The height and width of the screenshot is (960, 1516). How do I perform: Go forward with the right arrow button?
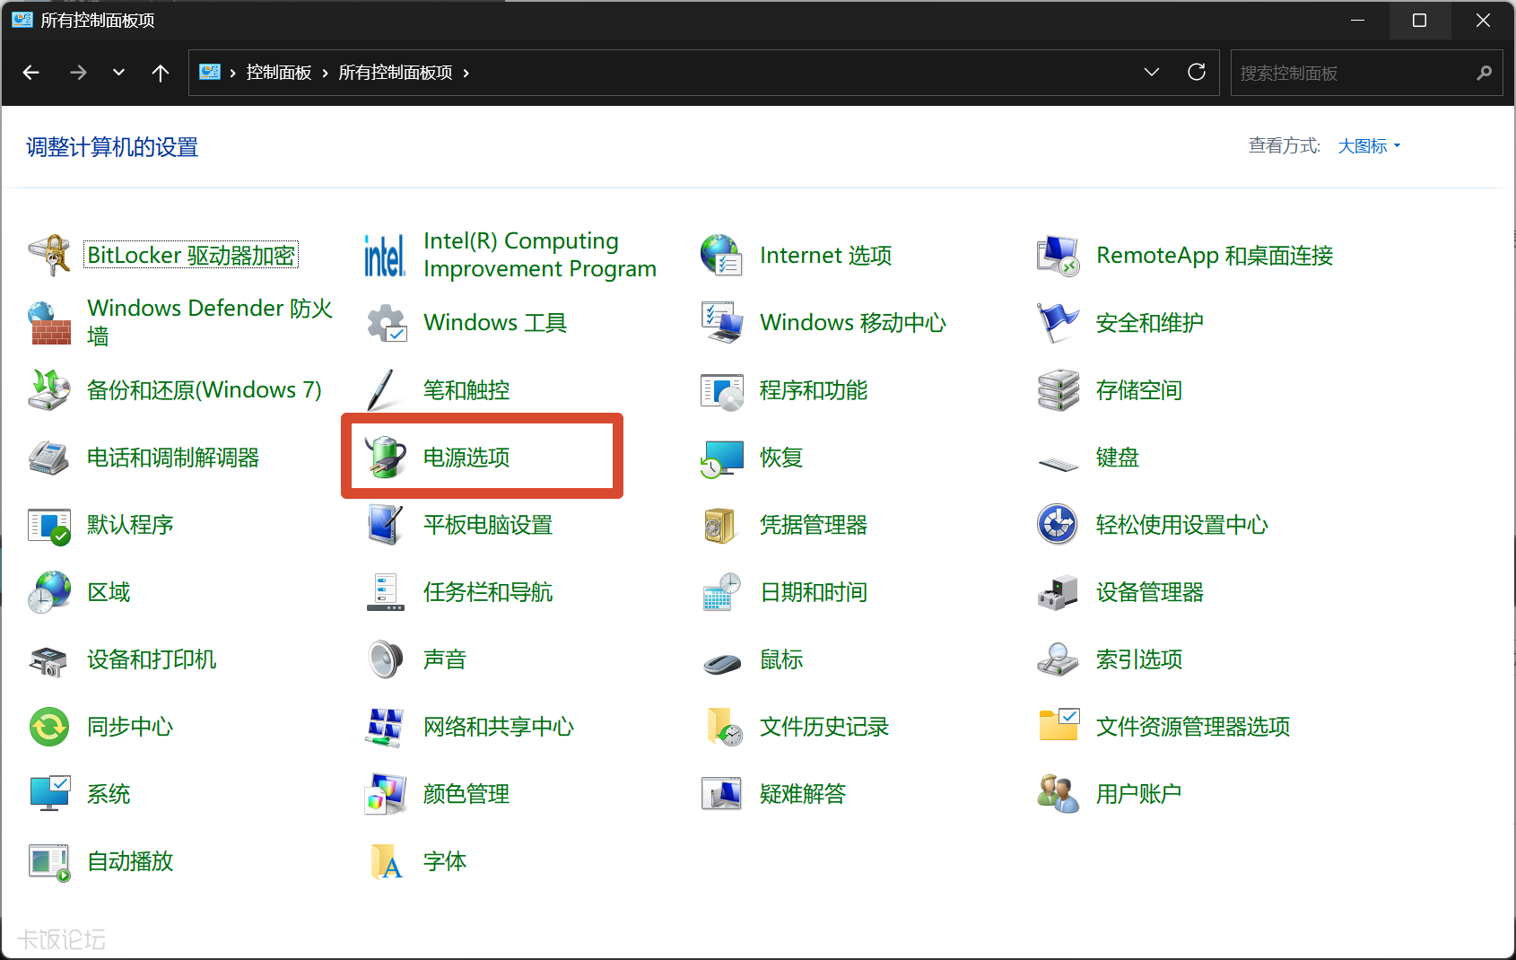[78, 73]
